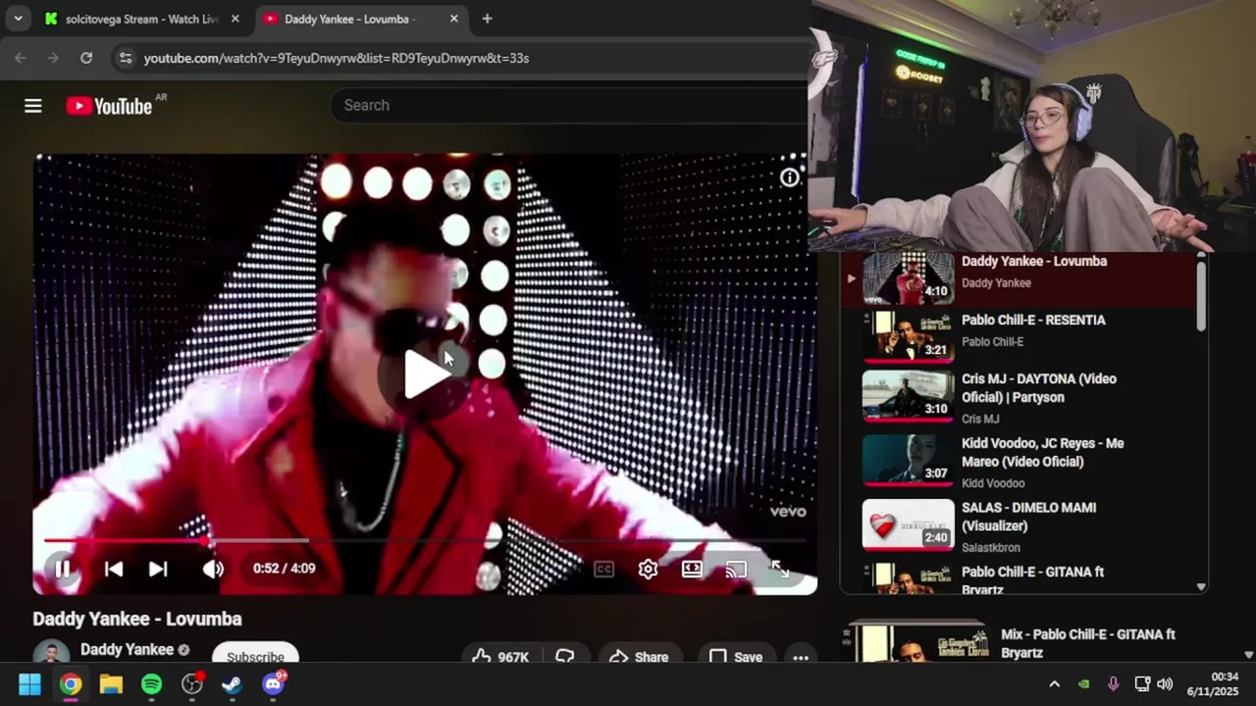This screenshot has width=1256, height=706.
Task: Select Kidd Voodoo, JC Reyes - Me Mareo
Action: click(x=1020, y=462)
